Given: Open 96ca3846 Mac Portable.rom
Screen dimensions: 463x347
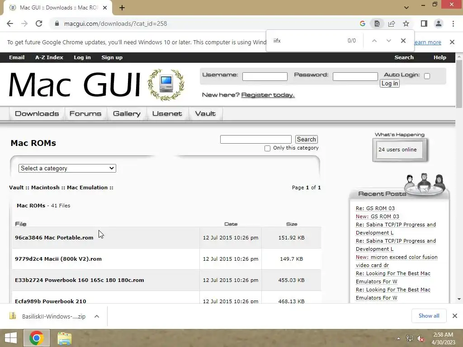Looking at the screenshot, I should (54, 238).
